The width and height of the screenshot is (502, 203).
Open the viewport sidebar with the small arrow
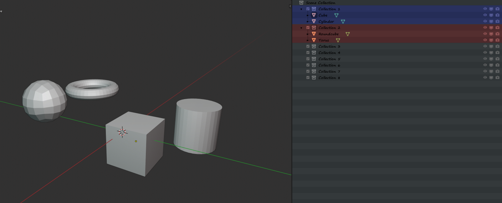tap(290, 6)
